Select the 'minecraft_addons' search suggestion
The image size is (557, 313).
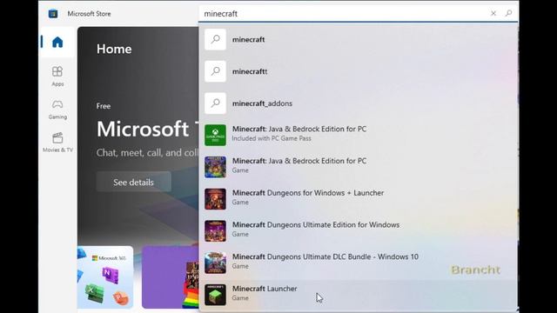click(x=358, y=103)
